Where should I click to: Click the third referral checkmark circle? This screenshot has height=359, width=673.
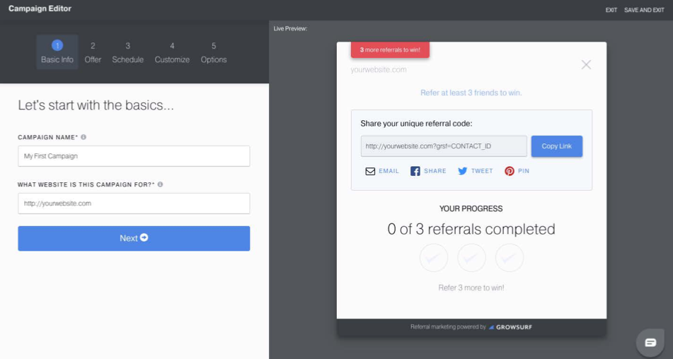pos(509,258)
